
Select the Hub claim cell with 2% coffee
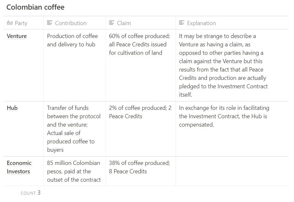141,129
